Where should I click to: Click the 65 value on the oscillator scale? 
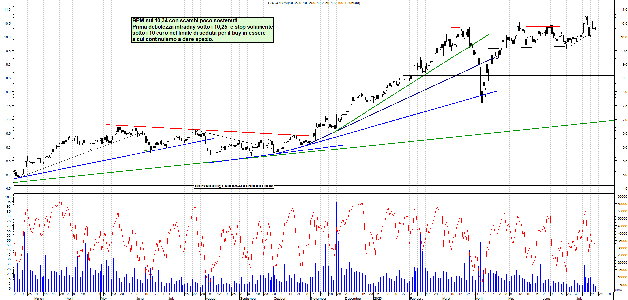[9, 231]
